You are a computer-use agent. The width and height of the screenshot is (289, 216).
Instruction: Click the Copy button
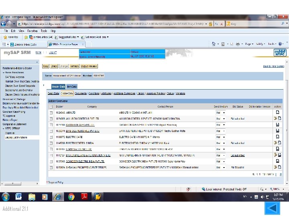[46, 66]
